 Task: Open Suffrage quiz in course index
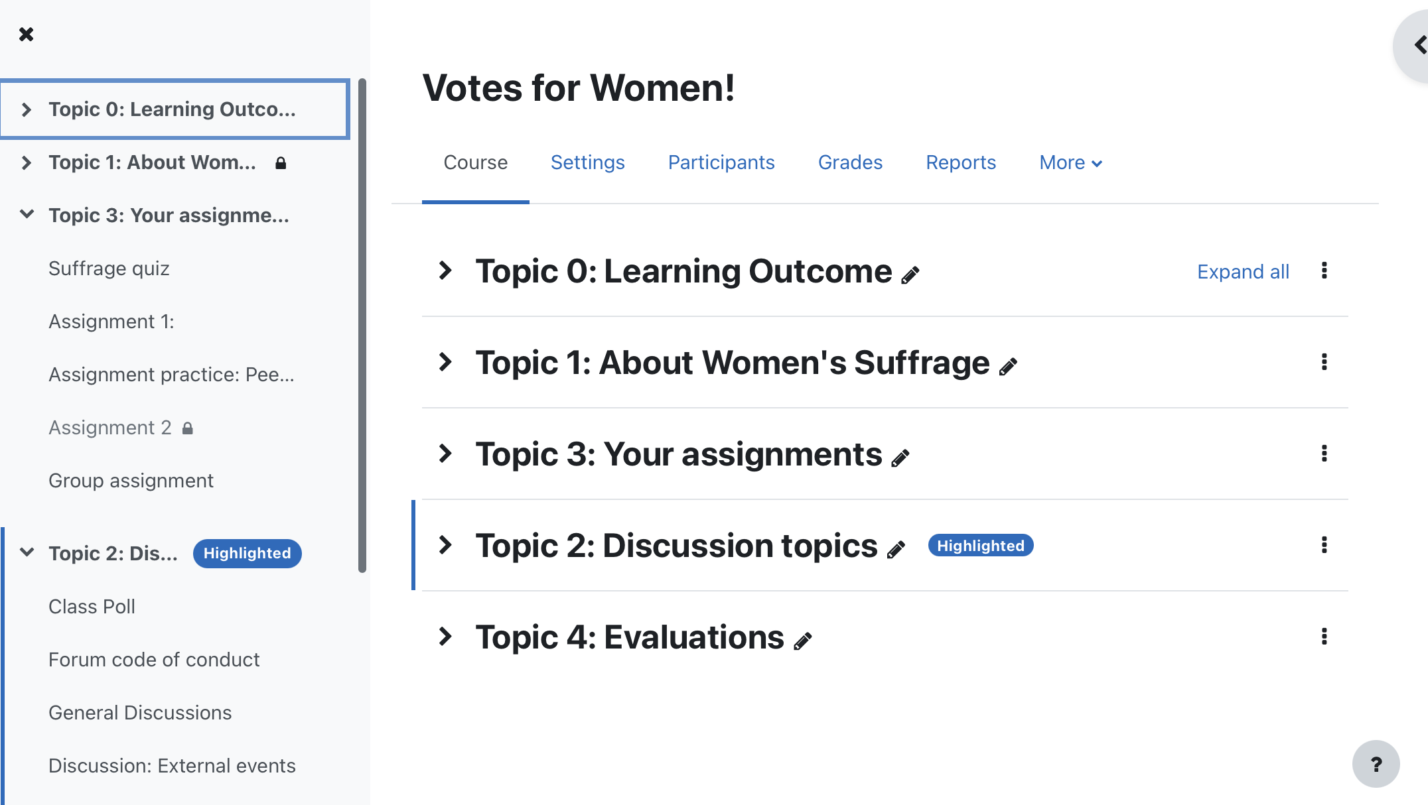pyautogui.click(x=109, y=269)
